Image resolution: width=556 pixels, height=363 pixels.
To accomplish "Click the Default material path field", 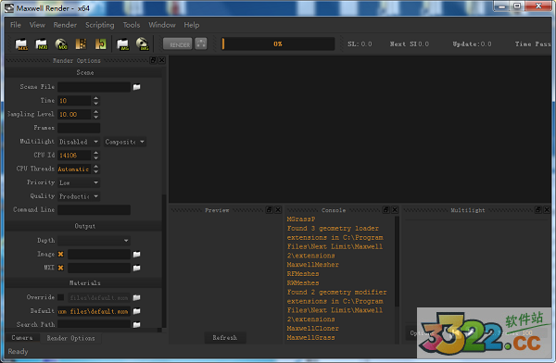I will [x=94, y=311].
